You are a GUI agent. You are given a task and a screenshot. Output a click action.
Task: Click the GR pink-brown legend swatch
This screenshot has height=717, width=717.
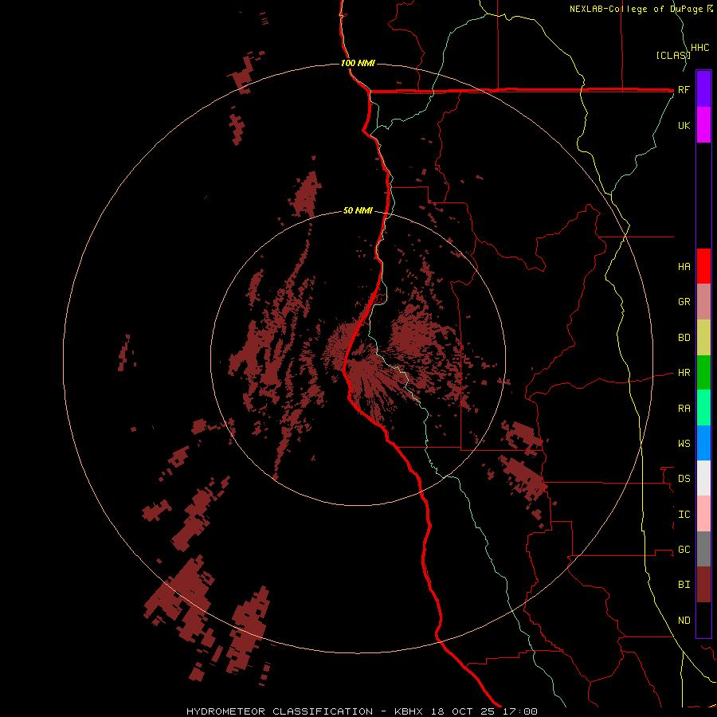coord(703,302)
